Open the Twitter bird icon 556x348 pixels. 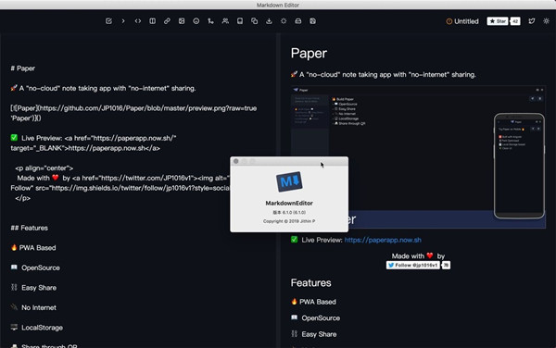(532, 21)
